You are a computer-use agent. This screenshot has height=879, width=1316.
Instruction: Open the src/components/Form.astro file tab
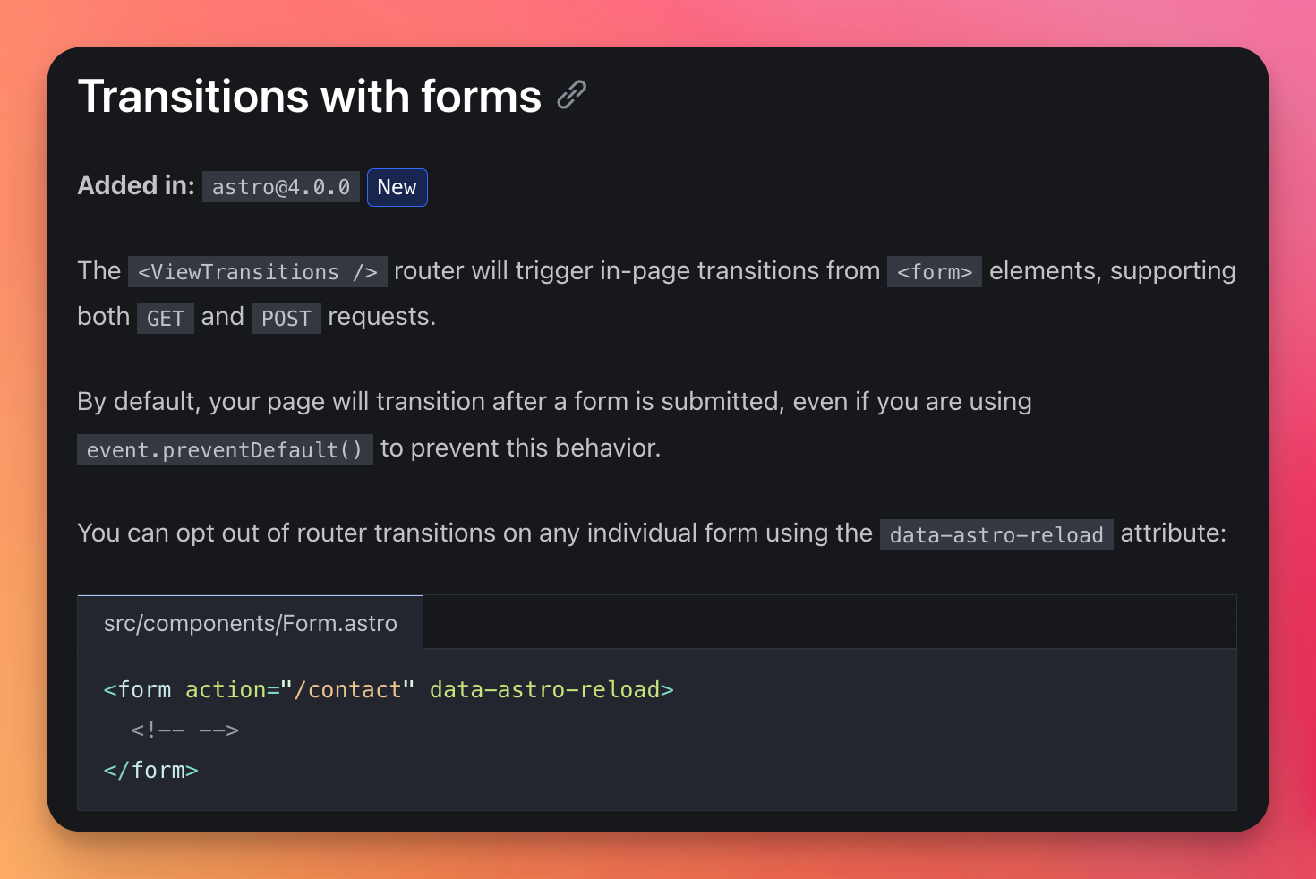coord(250,623)
